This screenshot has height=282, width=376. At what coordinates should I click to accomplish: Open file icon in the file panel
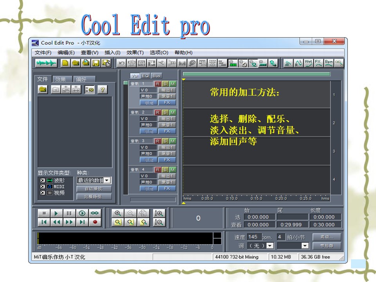point(43,90)
